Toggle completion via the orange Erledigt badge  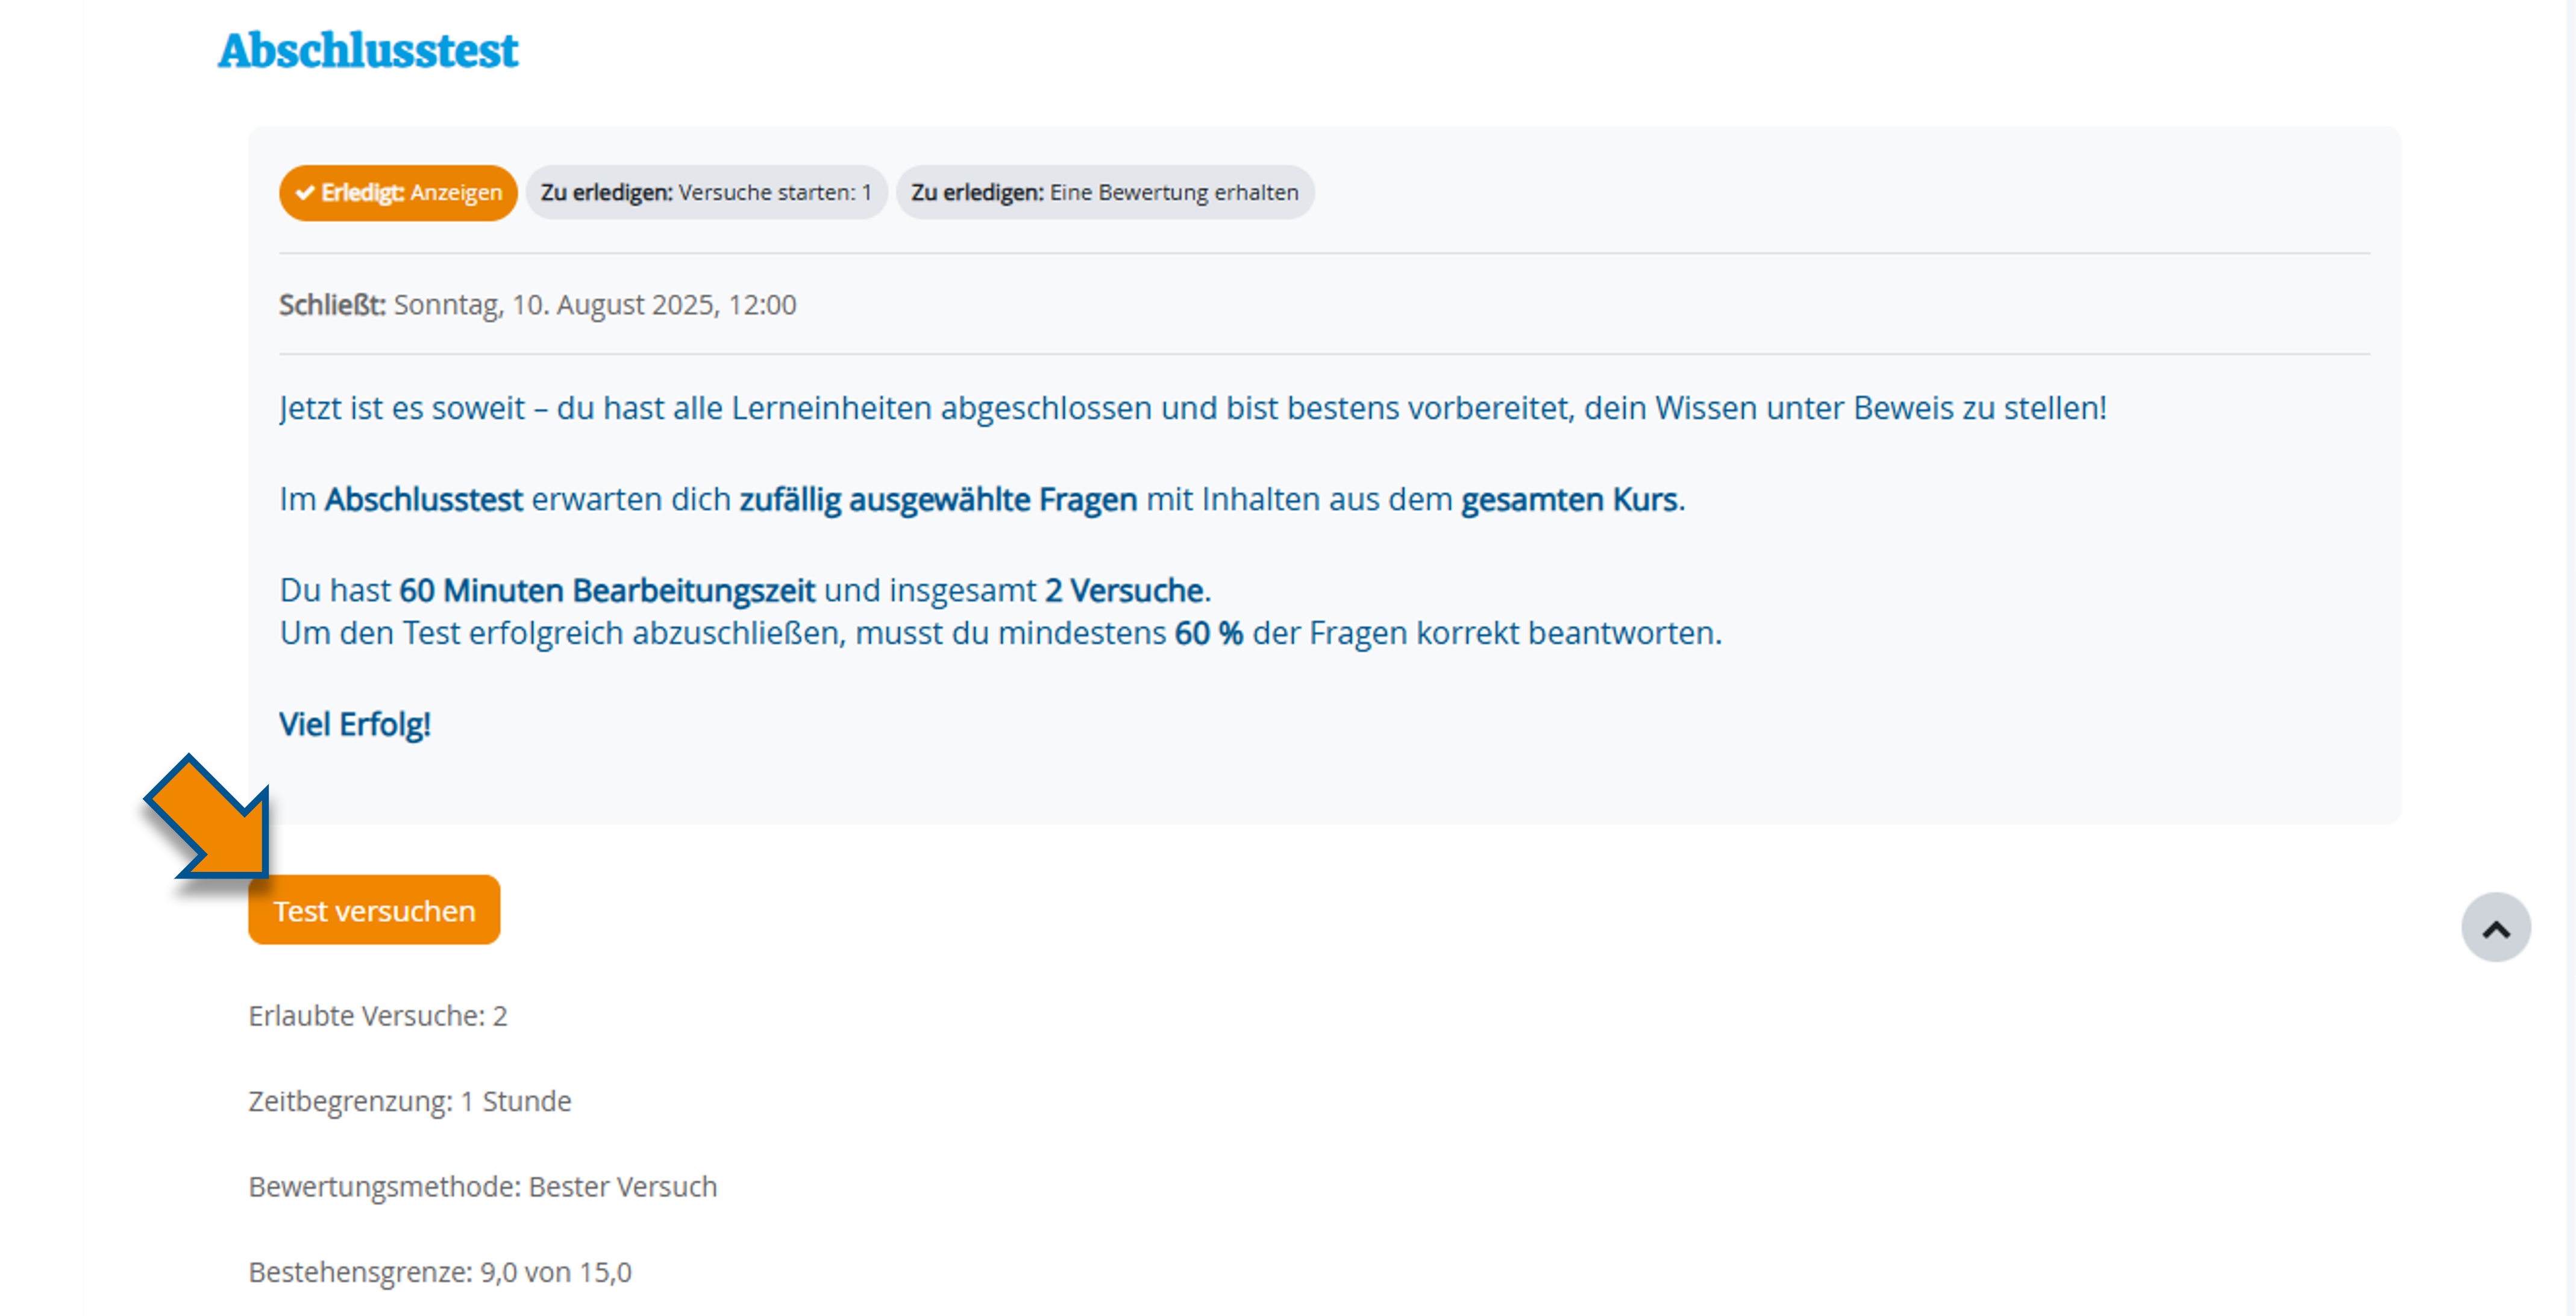tap(397, 193)
